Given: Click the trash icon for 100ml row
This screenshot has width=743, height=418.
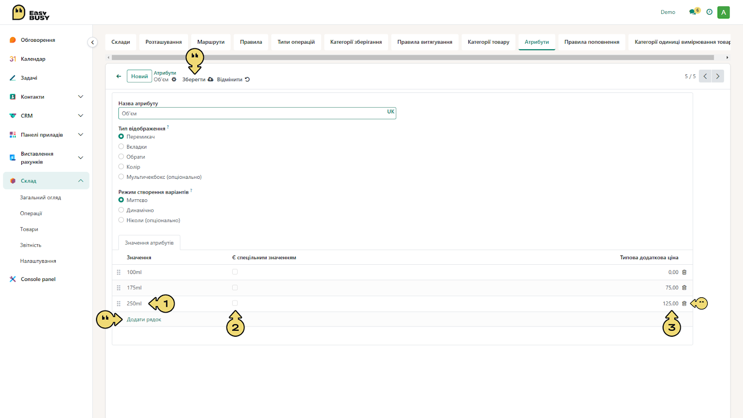Looking at the screenshot, I should 684,272.
